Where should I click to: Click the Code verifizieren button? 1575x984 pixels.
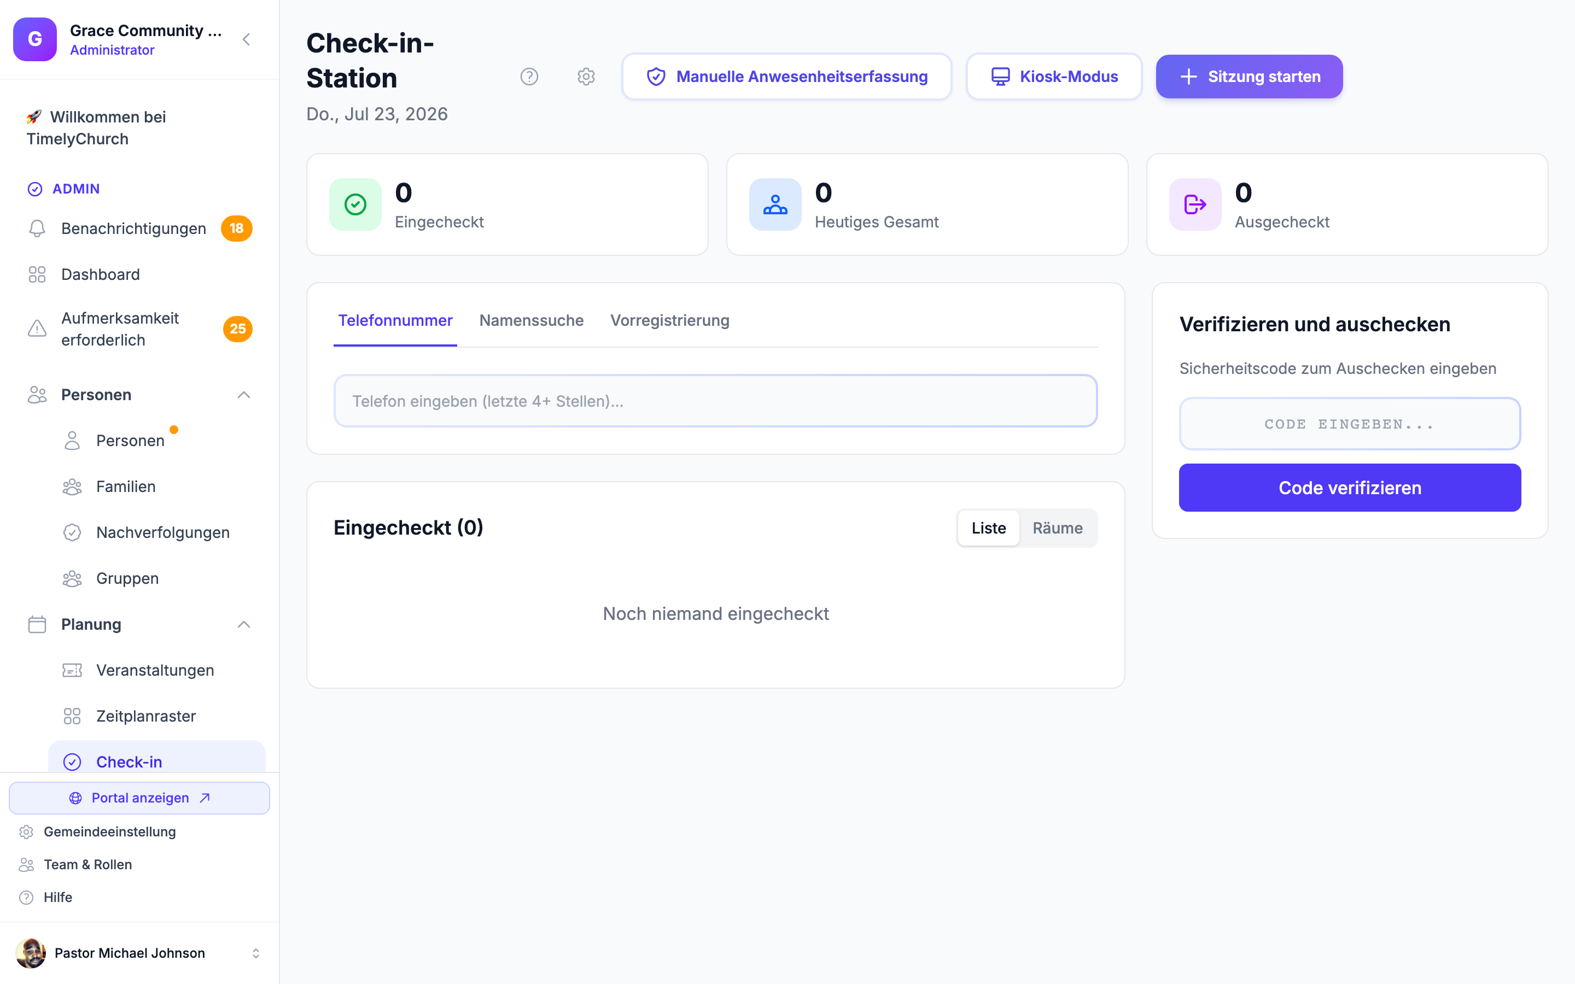click(x=1350, y=488)
